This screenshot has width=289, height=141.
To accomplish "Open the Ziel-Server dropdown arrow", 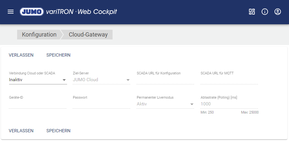I will click(x=128, y=80).
